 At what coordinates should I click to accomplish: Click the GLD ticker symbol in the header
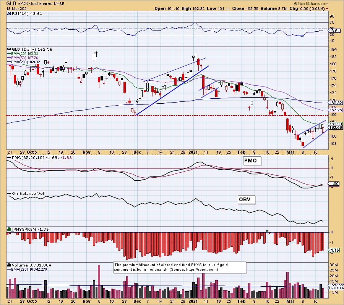click(x=11, y=3)
